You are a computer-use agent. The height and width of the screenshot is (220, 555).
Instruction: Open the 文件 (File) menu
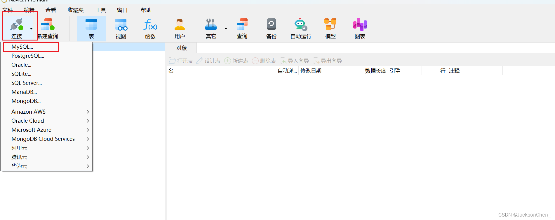[8, 10]
